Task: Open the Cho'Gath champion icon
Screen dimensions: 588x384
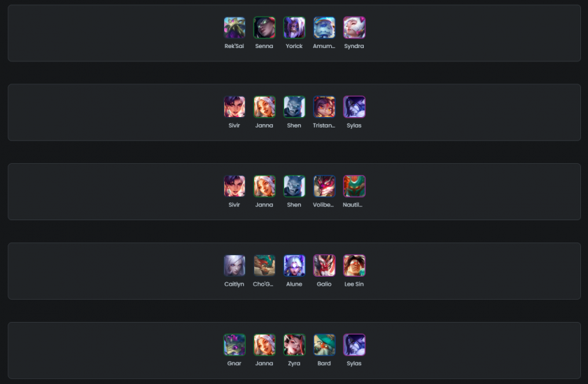Action: [265, 266]
